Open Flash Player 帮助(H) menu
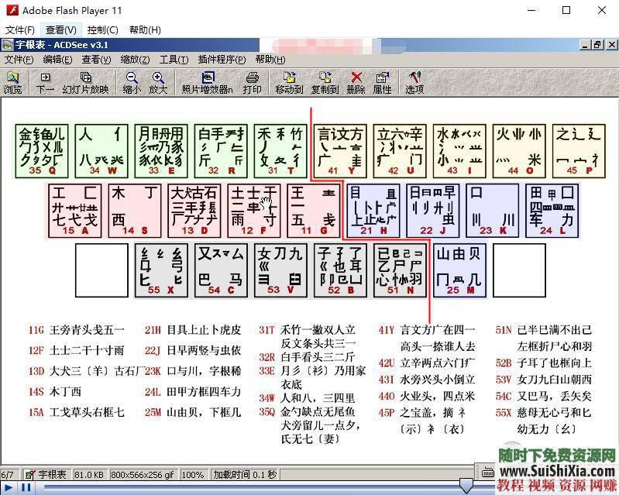The height and width of the screenshot is (495, 619). tap(145, 30)
